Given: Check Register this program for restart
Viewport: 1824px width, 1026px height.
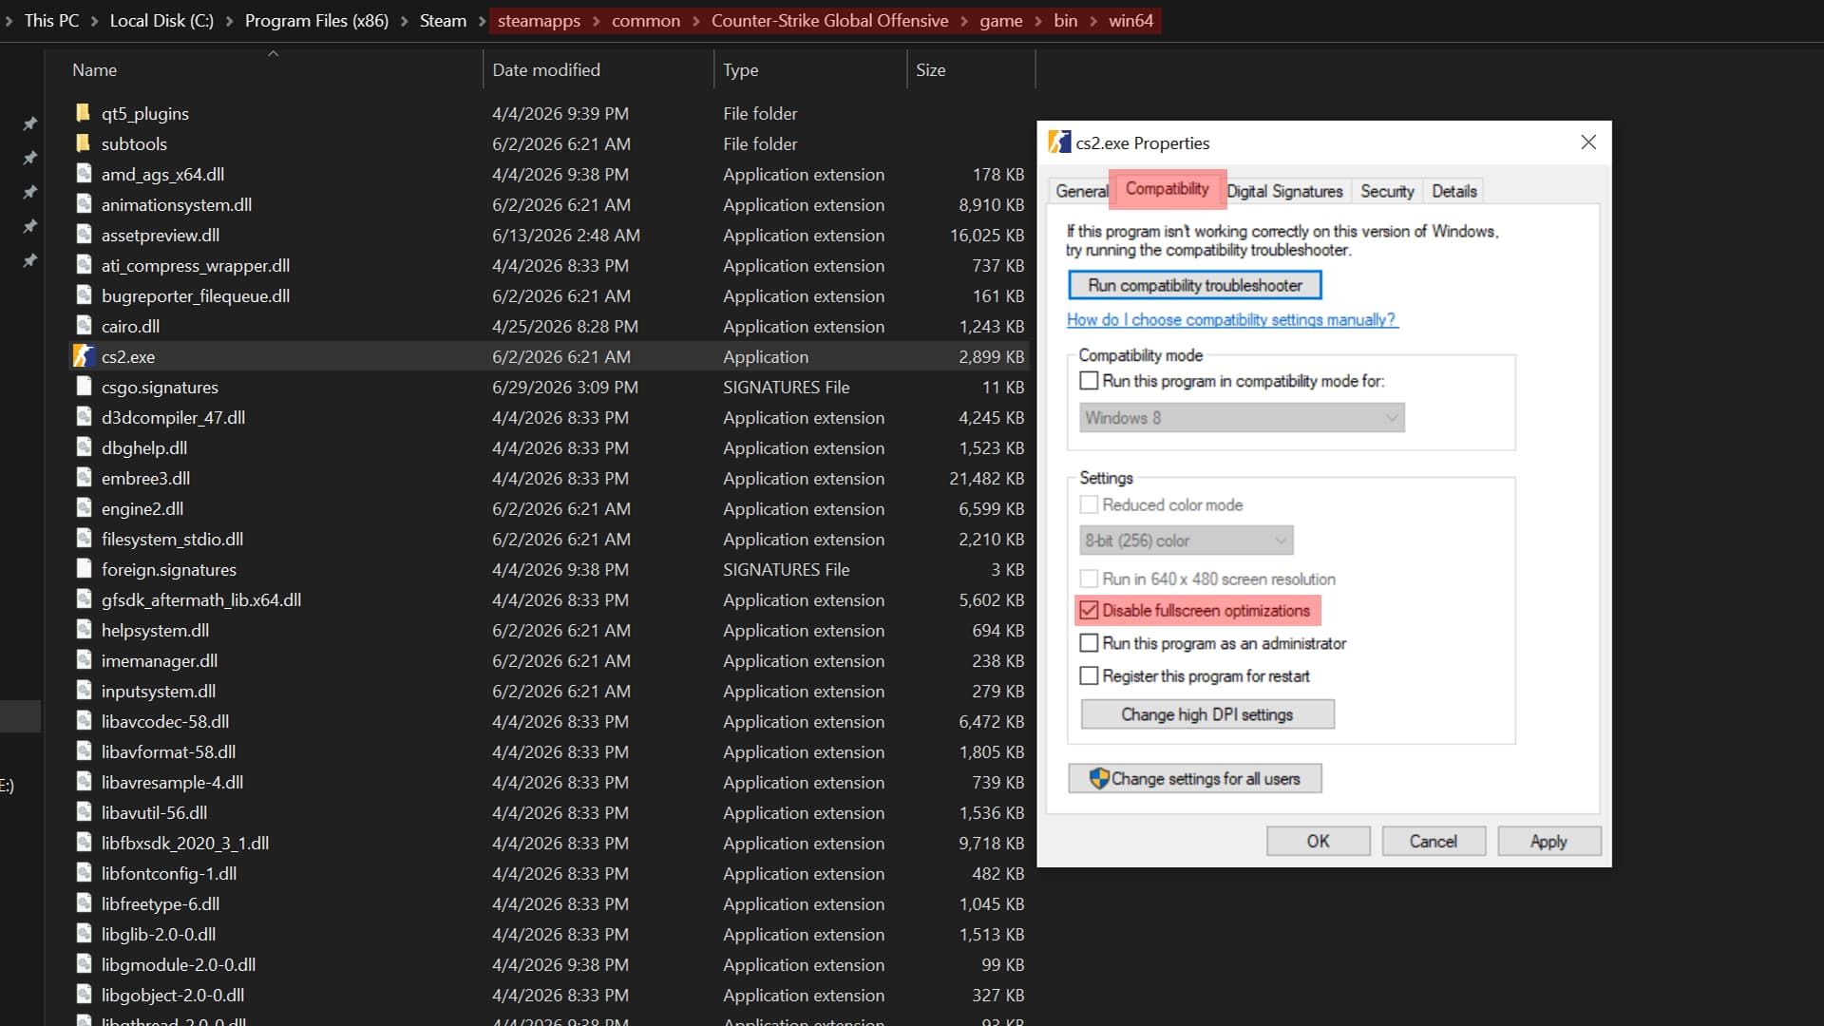Looking at the screenshot, I should [1089, 676].
